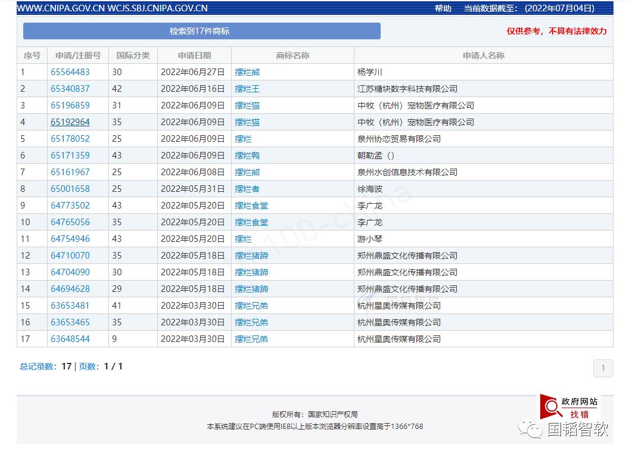Click the 商标名称 column header
The image size is (629, 457).
(293, 55)
